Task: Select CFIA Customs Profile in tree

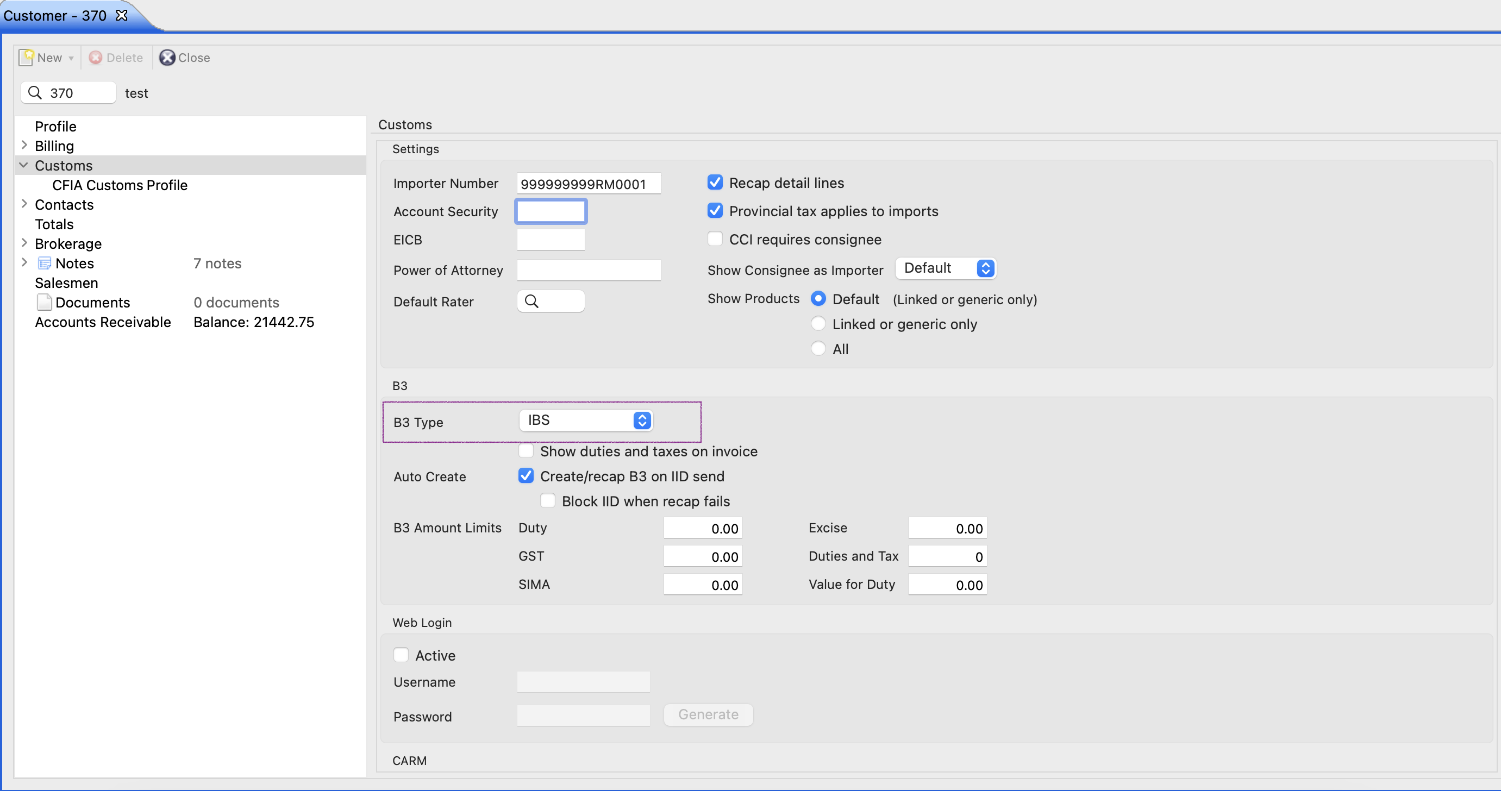Action: click(x=120, y=185)
